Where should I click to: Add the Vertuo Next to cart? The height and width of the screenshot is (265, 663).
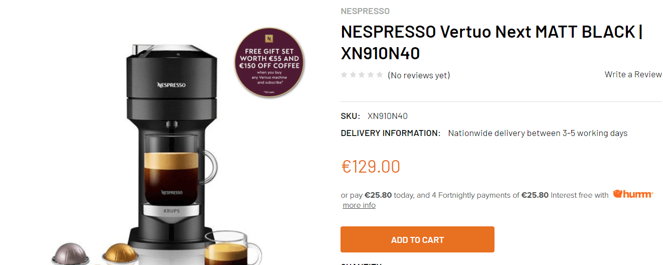tap(417, 239)
